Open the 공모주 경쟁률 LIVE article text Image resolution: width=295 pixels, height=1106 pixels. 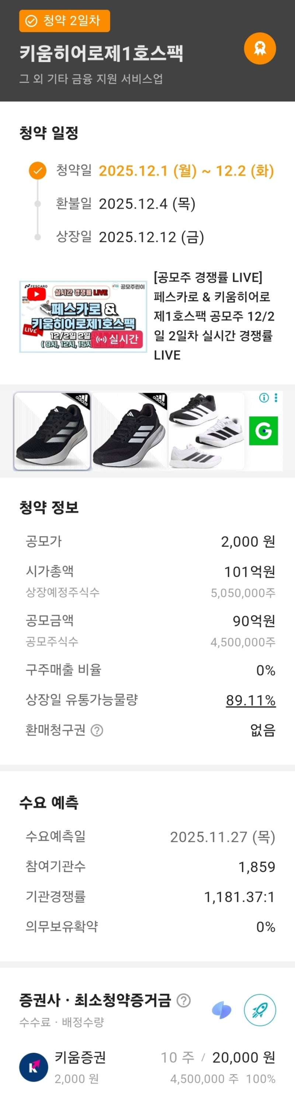coord(214,316)
